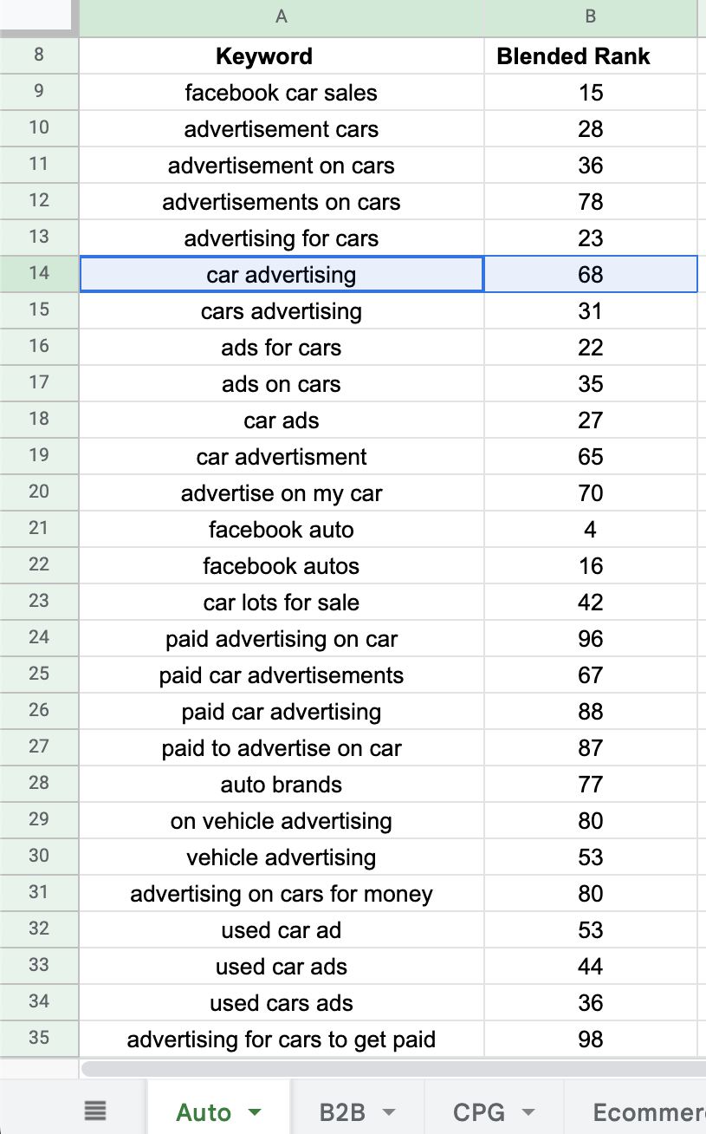Click the "Blended Rank" header cell

pyautogui.click(x=573, y=56)
